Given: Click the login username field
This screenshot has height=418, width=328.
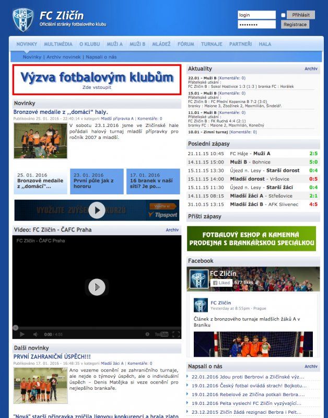Looking at the screenshot, I should click(x=256, y=15).
